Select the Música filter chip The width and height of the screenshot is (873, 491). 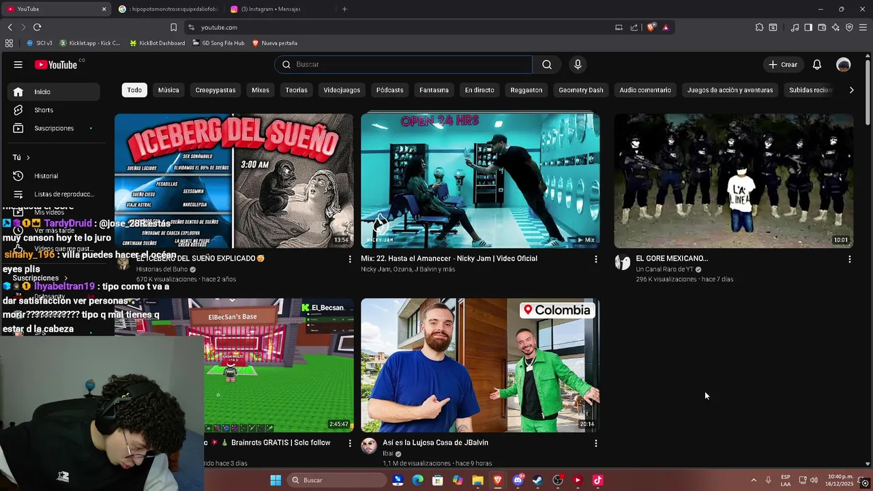(x=168, y=90)
